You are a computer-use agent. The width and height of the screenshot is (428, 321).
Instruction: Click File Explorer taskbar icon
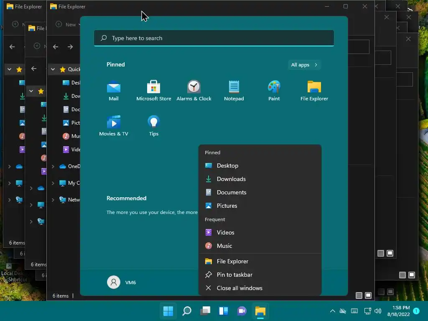coord(260,311)
